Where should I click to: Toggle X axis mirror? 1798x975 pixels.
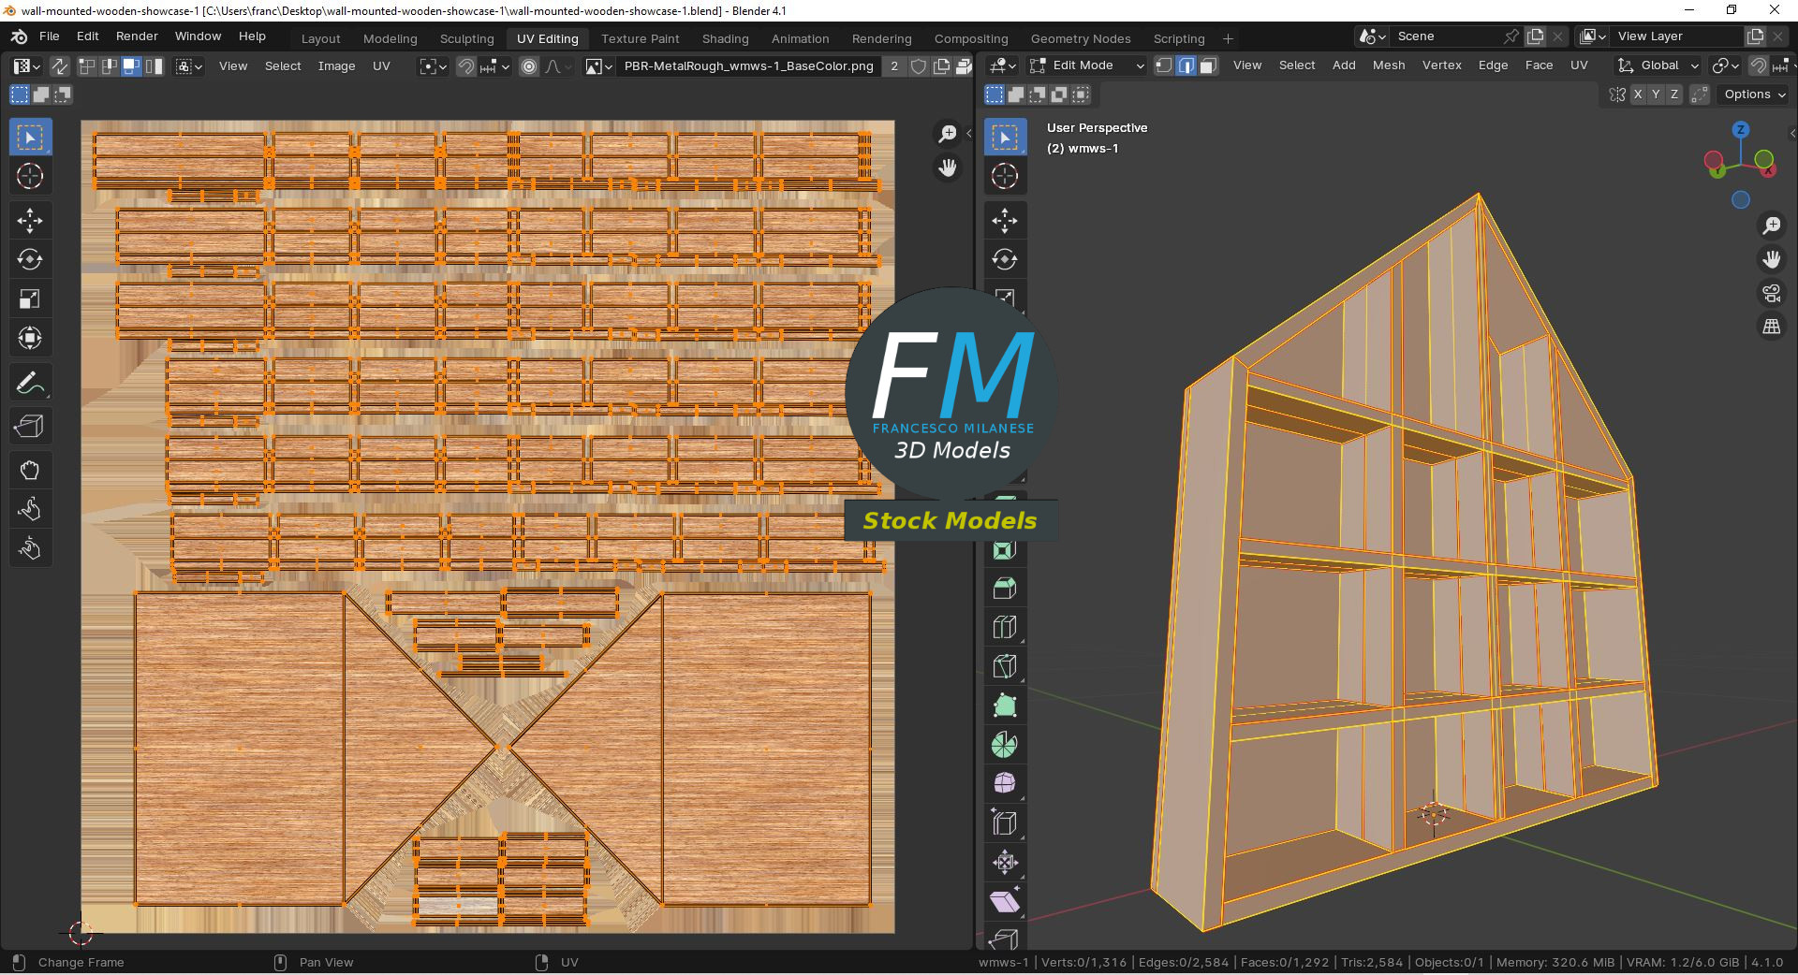point(1638,95)
